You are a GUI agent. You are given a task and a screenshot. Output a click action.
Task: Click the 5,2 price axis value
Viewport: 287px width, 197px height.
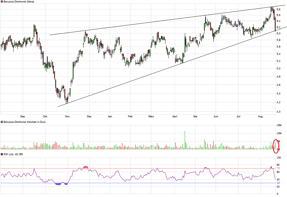tap(278, 61)
